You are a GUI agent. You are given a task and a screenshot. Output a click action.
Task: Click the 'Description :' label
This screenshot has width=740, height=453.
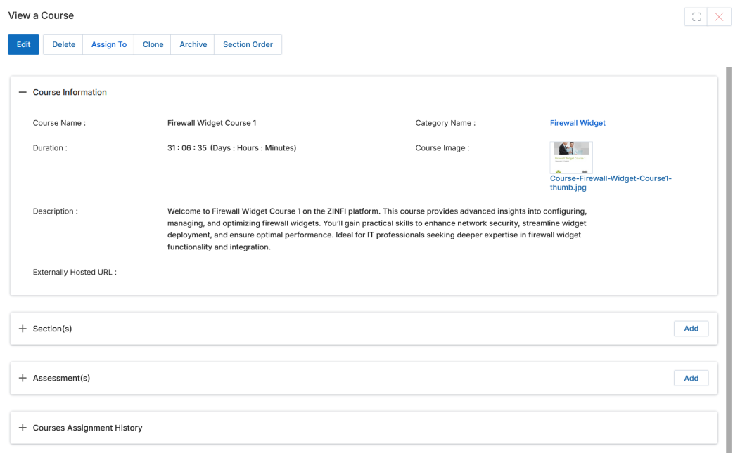click(55, 211)
